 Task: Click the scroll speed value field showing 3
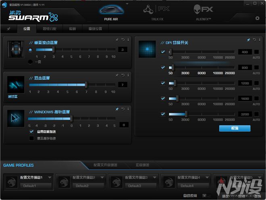click(x=123, y=50)
